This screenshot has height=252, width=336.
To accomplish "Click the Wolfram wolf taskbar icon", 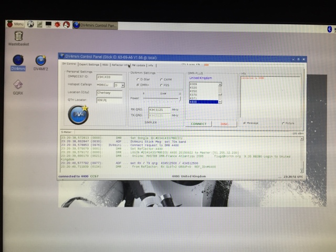I will click(x=67, y=25).
